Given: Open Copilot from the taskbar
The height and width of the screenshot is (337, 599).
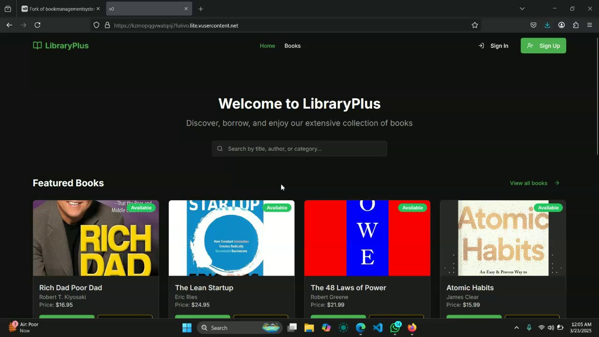Looking at the screenshot, I should 326,328.
